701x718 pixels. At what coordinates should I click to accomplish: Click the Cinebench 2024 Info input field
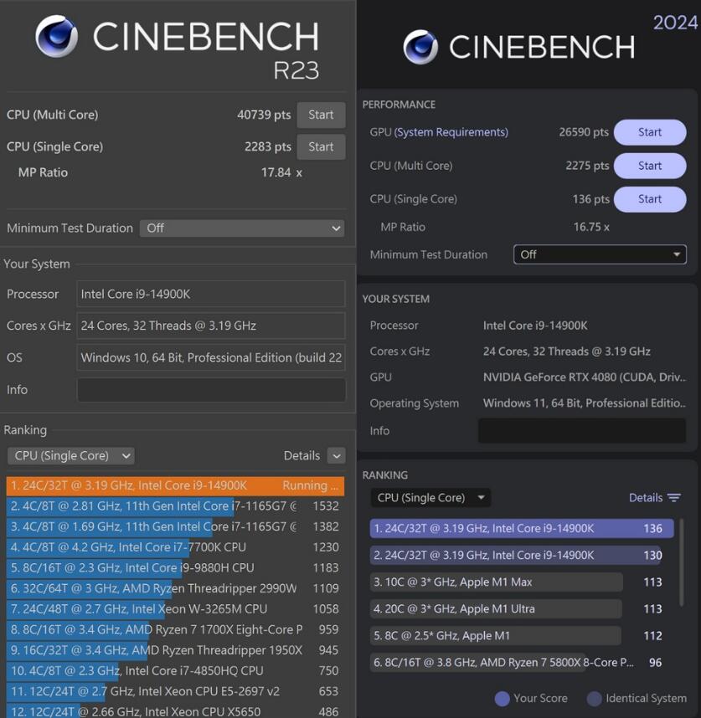pos(582,430)
